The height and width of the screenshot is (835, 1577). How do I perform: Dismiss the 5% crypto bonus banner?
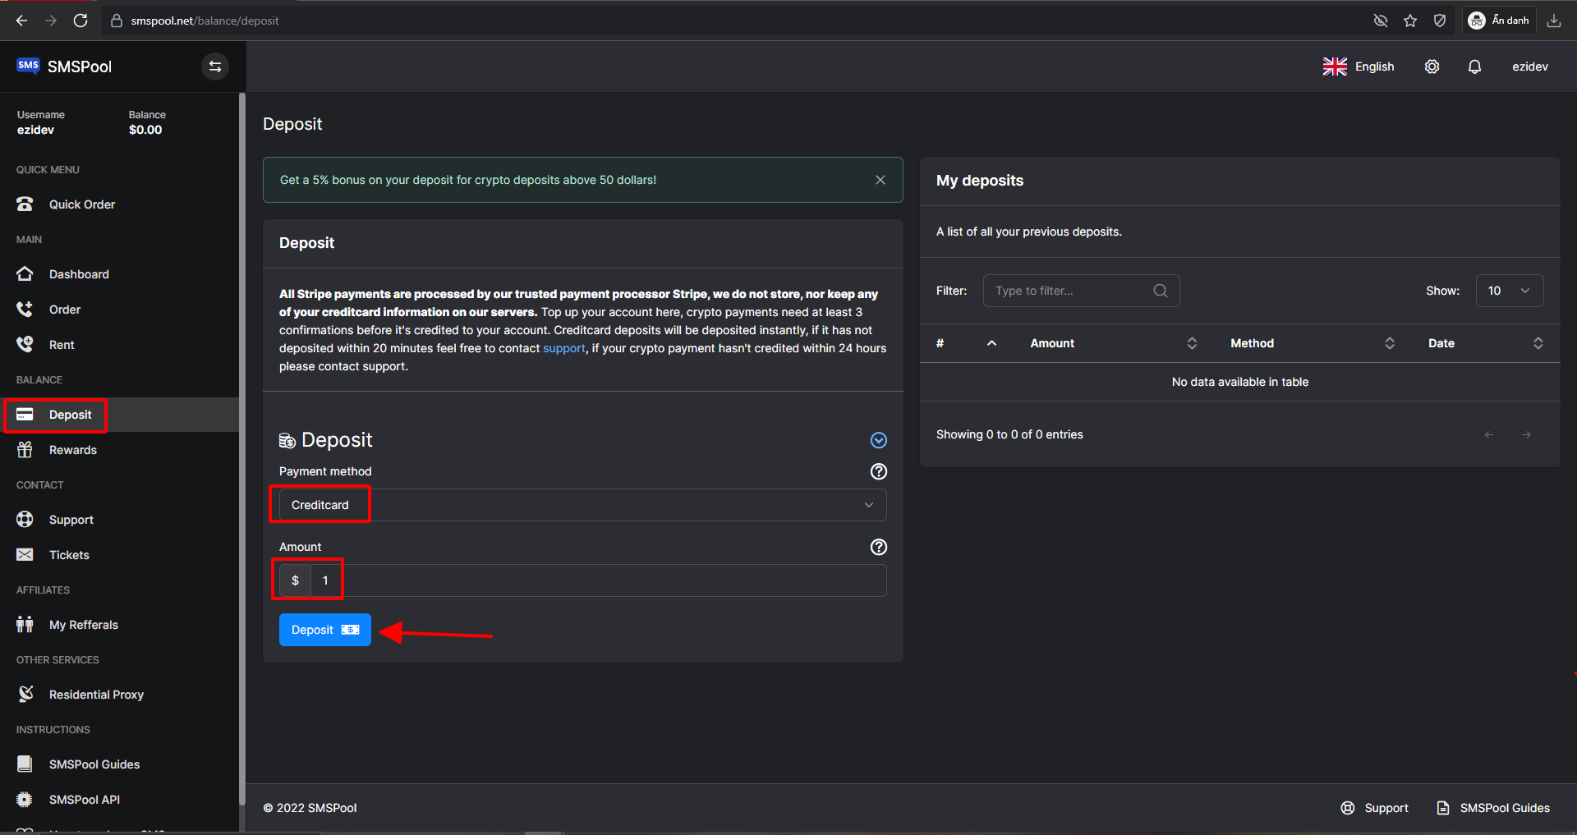tap(880, 180)
